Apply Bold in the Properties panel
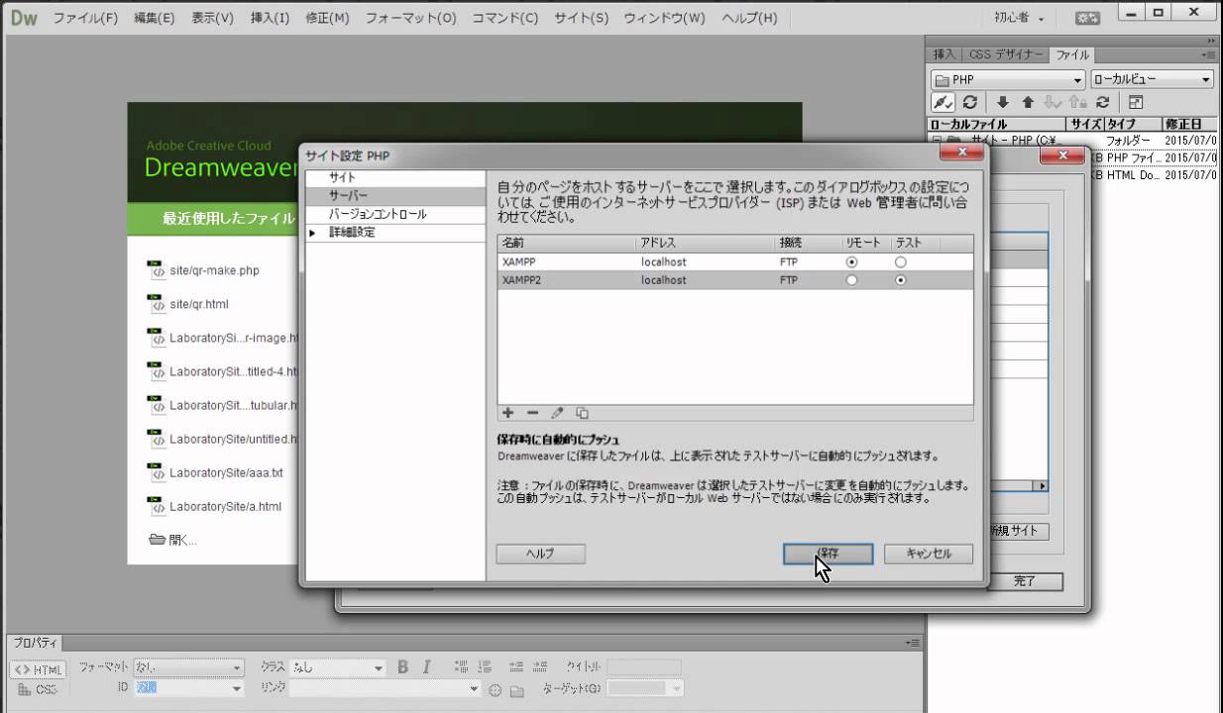 403,666
